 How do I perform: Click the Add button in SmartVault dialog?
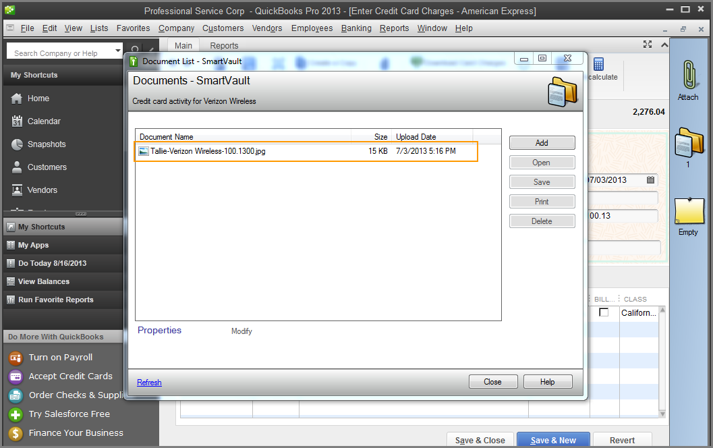[542, 143]
